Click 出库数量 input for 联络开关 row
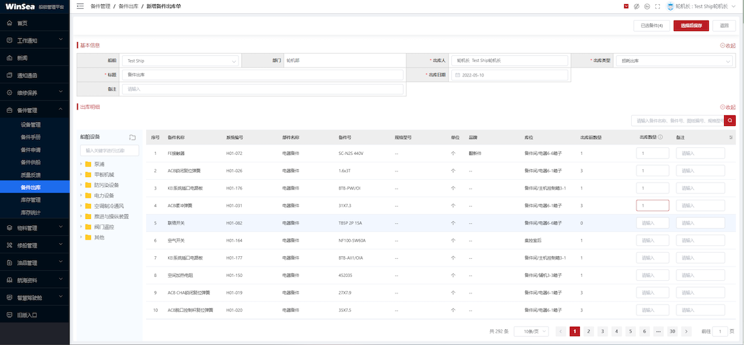 coord(652,222)
